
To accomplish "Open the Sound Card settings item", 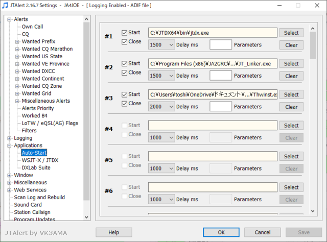I will (28, 205).
